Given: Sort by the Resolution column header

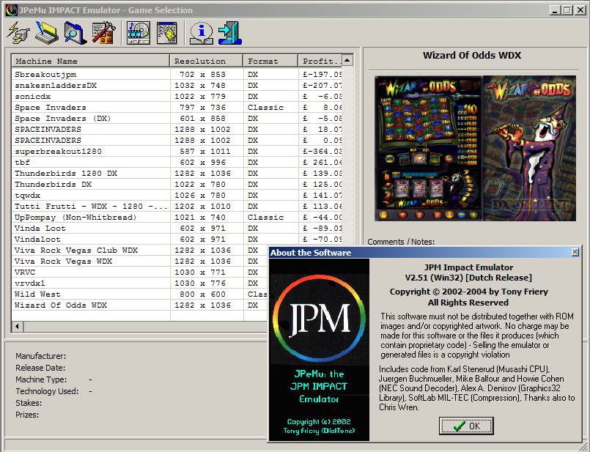Looking at the screenshot, I should pyautogui.click(x=206, y=61).
